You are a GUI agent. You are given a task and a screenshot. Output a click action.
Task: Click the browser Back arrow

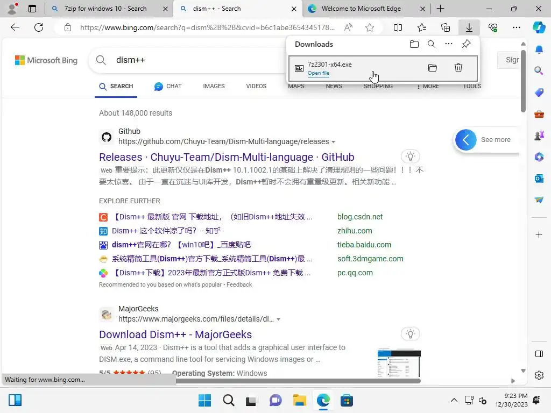(x=15, y=27)
